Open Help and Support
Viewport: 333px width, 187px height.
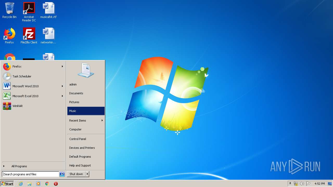coord(86,165)
